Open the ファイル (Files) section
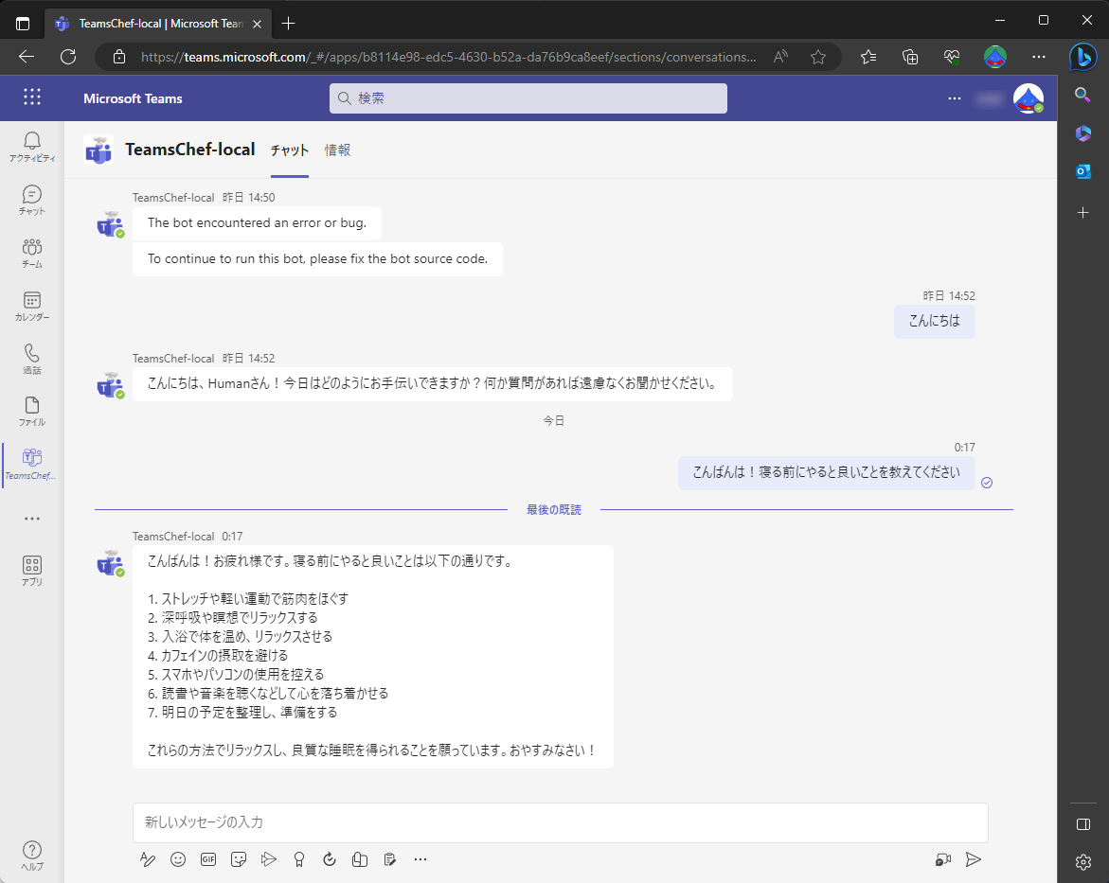Viewport: 1109px width, 883px height. click(x=31, y=411)
